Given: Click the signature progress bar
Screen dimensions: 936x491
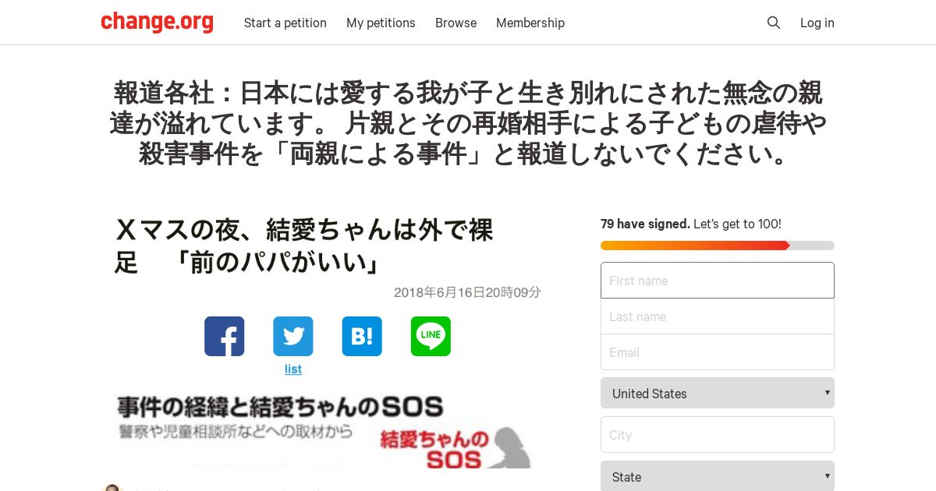Looking at the screenshot, I should click(x=718, y=245).
